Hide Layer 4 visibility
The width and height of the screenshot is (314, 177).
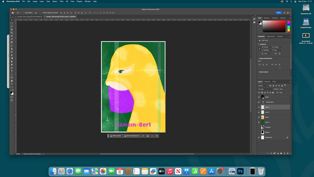point(259,107)
